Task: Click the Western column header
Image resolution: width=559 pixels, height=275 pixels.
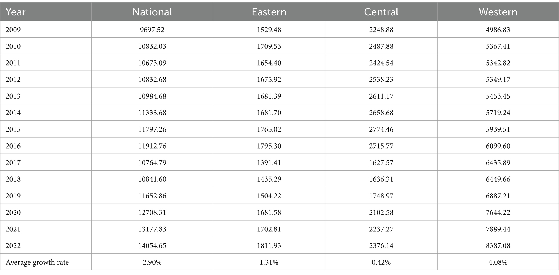Action: pos(498,12)
